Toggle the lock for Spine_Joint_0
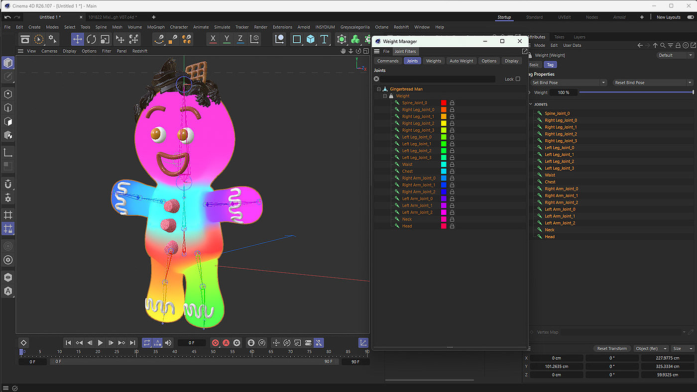This screenshot has height=392, width=697. pyautogui.click(x=452, y=103)
